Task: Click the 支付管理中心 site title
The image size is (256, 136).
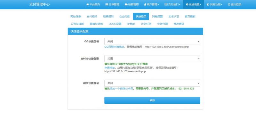Action: [39, 4]
